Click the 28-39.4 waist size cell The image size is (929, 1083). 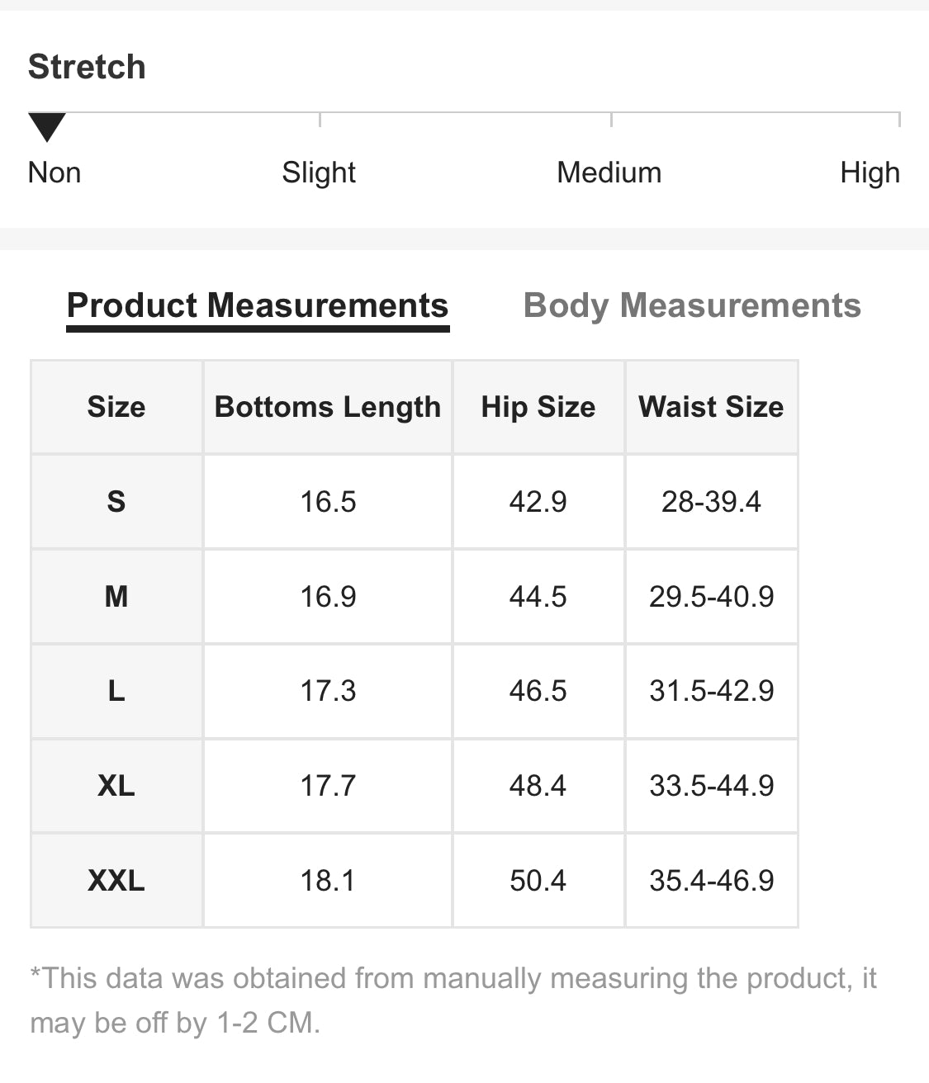[x=711, y=502]
